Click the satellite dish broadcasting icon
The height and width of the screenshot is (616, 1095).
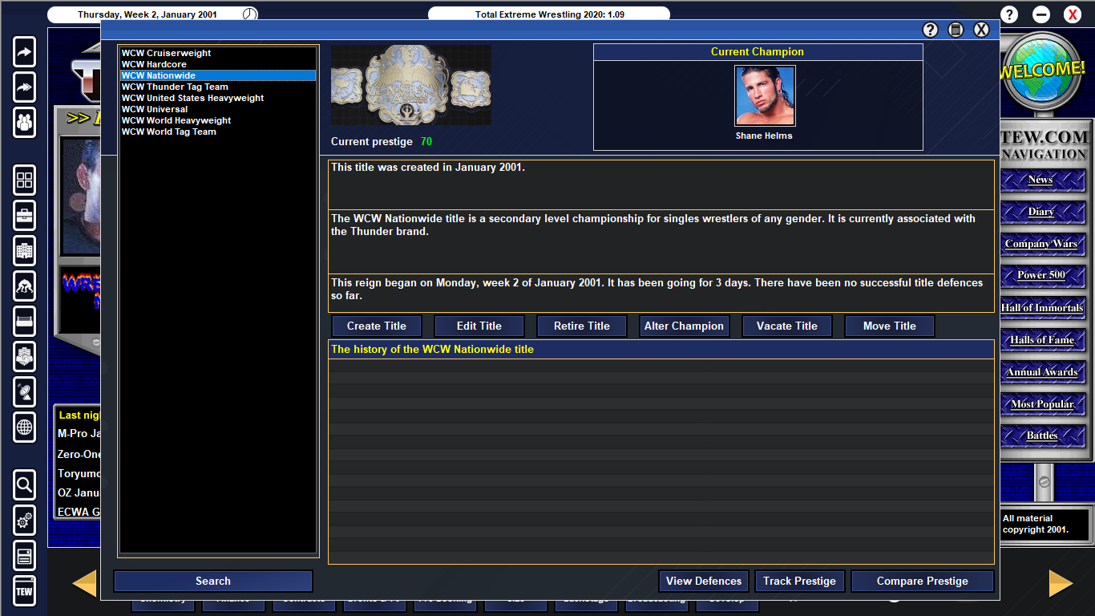point(24,392)
